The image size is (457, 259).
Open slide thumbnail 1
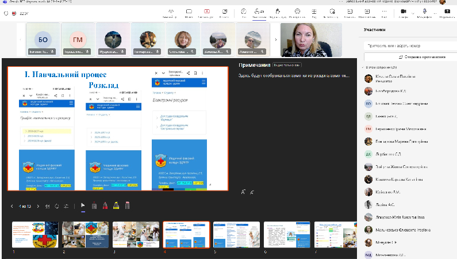pos(35,235)
